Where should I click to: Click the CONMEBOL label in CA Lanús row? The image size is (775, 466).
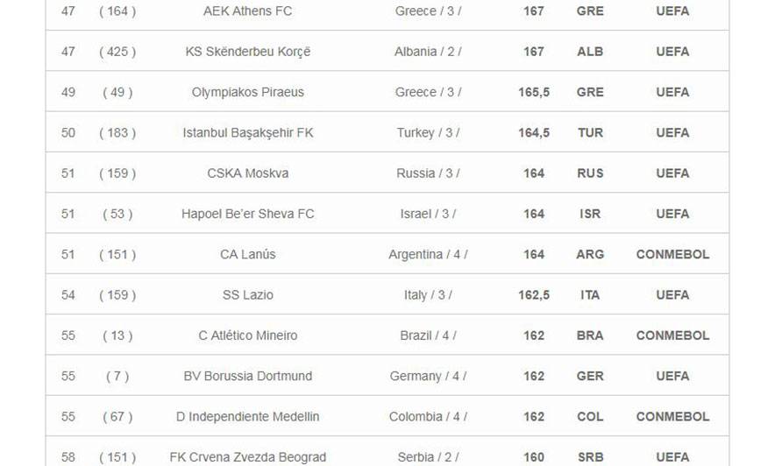click(672, 254)
